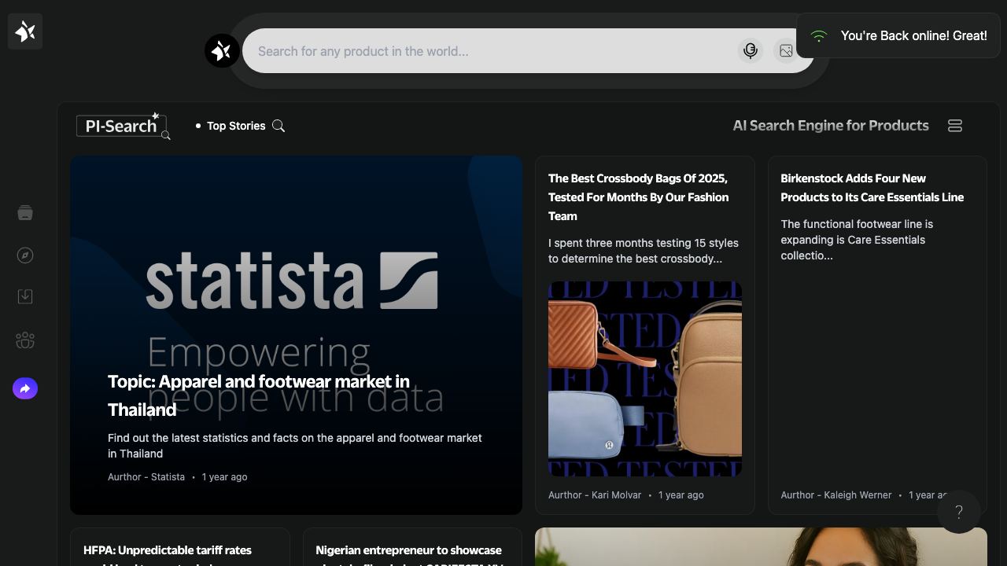Image resolution: width=1007 pixels, height=566 pixels.
Task: Open the Birkenstock Adds Four New Products headline
Action: (872, 188)
